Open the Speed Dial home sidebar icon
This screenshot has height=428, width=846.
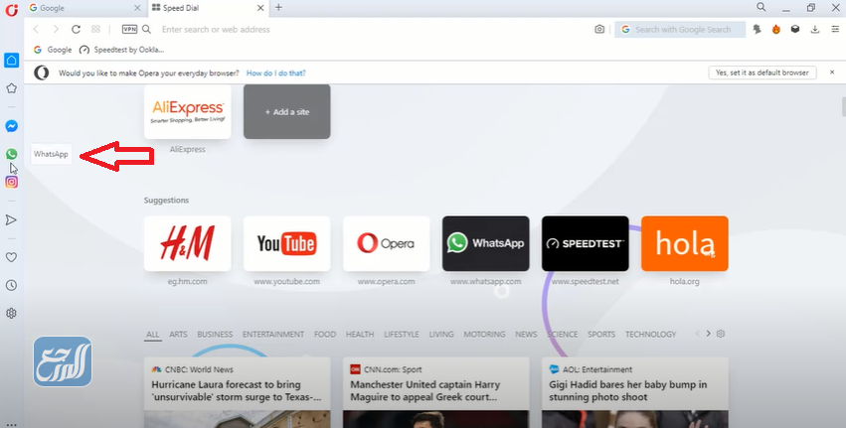[11, 60]
